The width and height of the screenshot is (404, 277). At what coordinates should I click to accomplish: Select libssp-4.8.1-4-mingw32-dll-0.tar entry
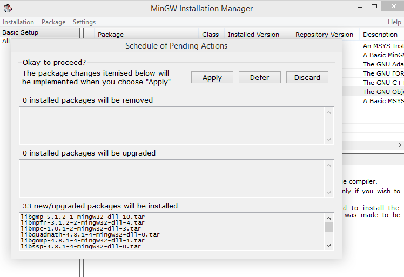(81, 246)
